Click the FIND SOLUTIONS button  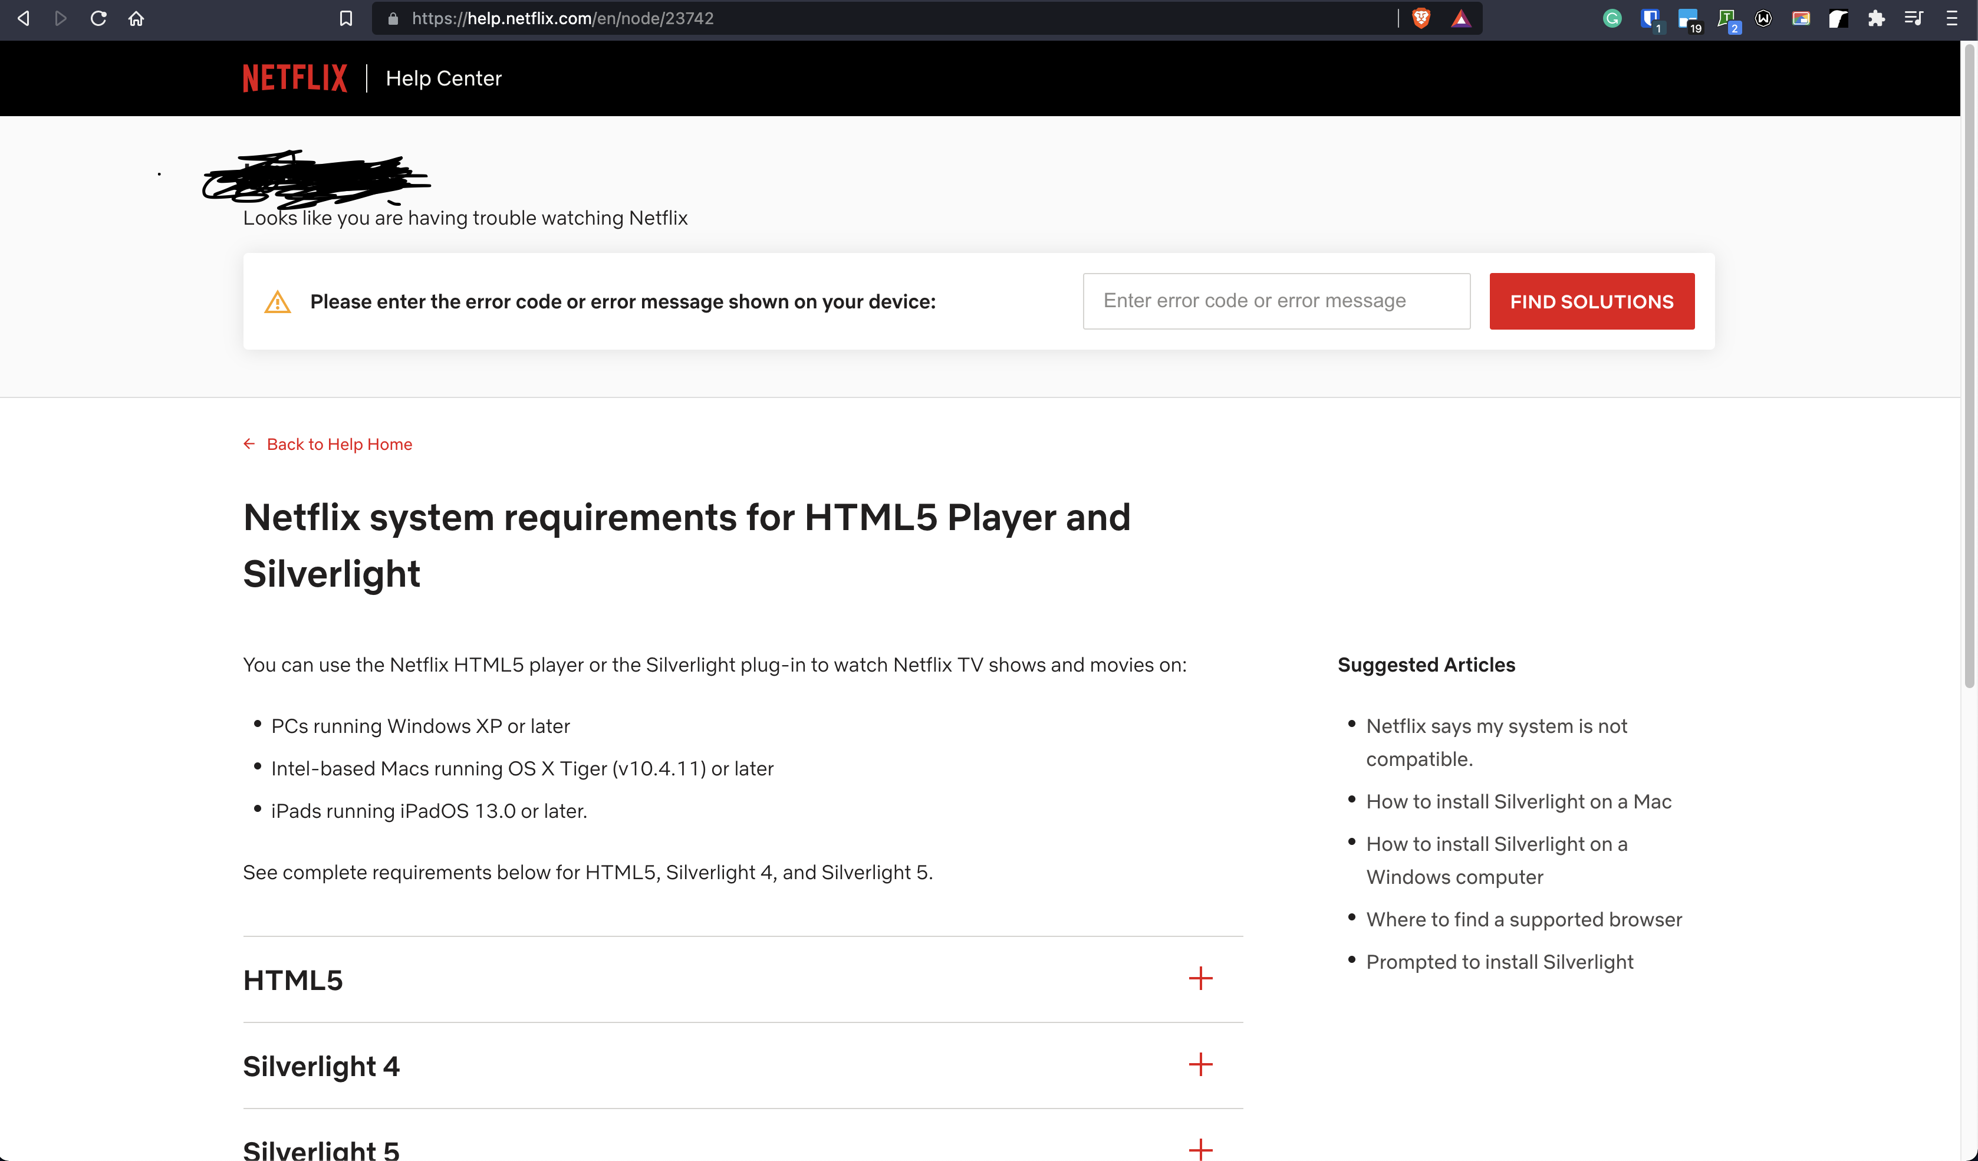coord(1592,301)
